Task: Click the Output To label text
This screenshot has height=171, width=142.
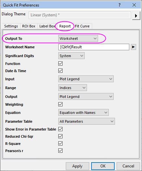Action: [x=14, y=39]
